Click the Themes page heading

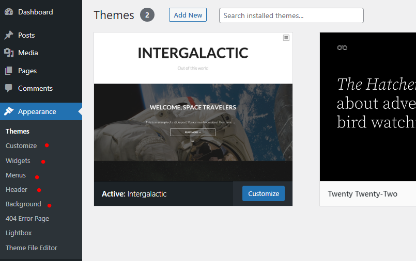click(114, 15)
